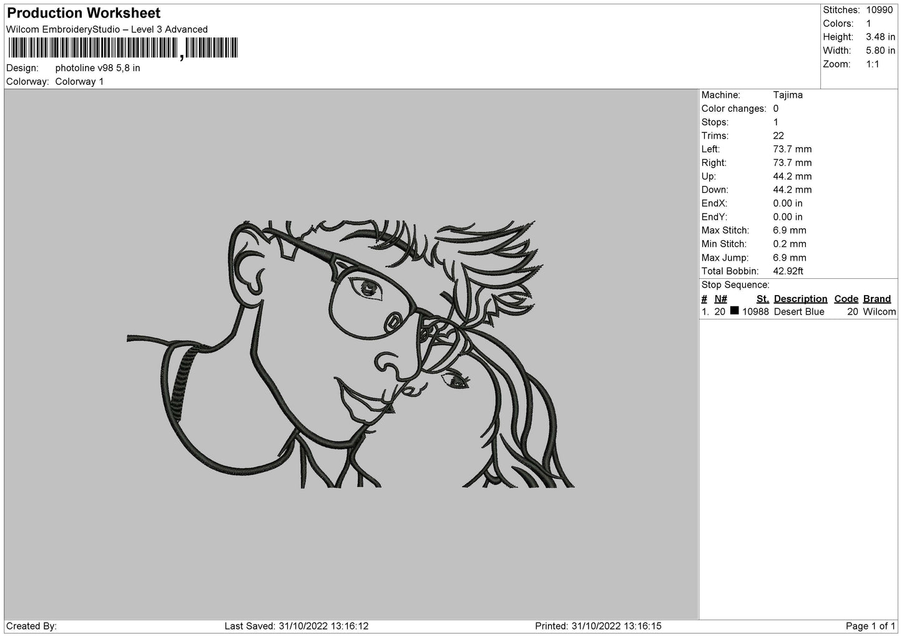Screen dimensions: 902x637
Task: Click the stitch count 10988 in stop sequence
Action: click(755, 312)
